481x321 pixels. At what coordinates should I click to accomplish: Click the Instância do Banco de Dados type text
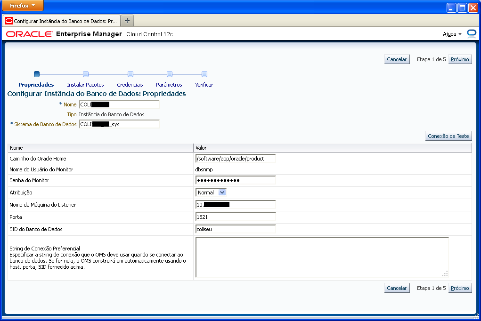pos(112,114)
